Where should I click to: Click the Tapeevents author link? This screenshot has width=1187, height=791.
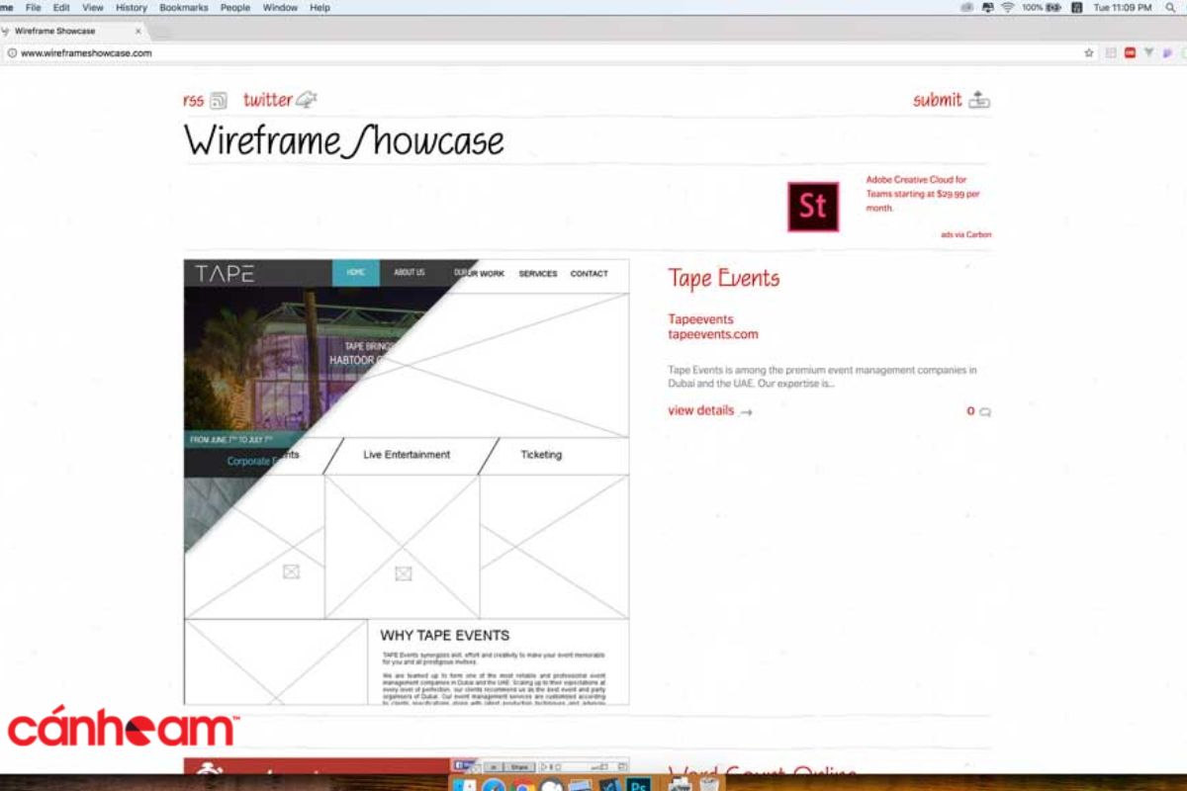tap(700, 319)
